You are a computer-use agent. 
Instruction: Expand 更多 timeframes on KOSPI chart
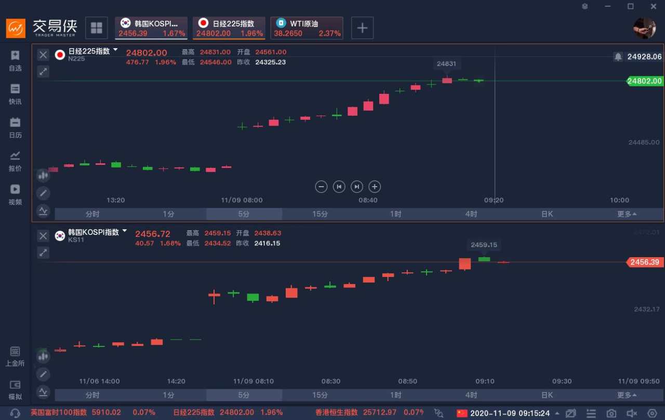pos(627,395)
